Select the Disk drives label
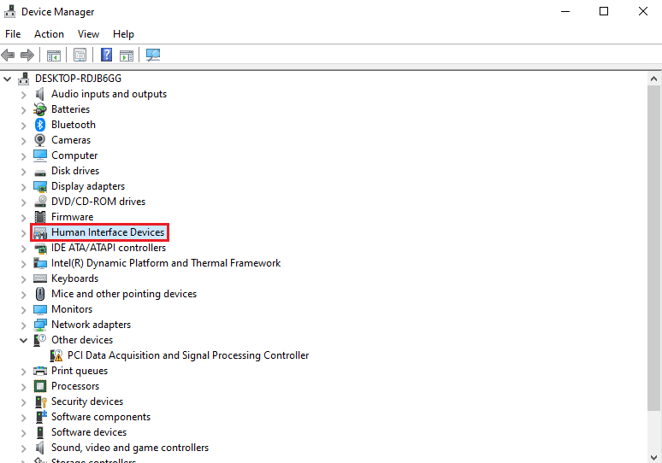This screenshot has width=662, height=463. tap(75, 171)
